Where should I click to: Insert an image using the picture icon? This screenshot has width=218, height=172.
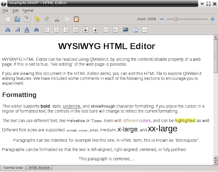[125, 30]
